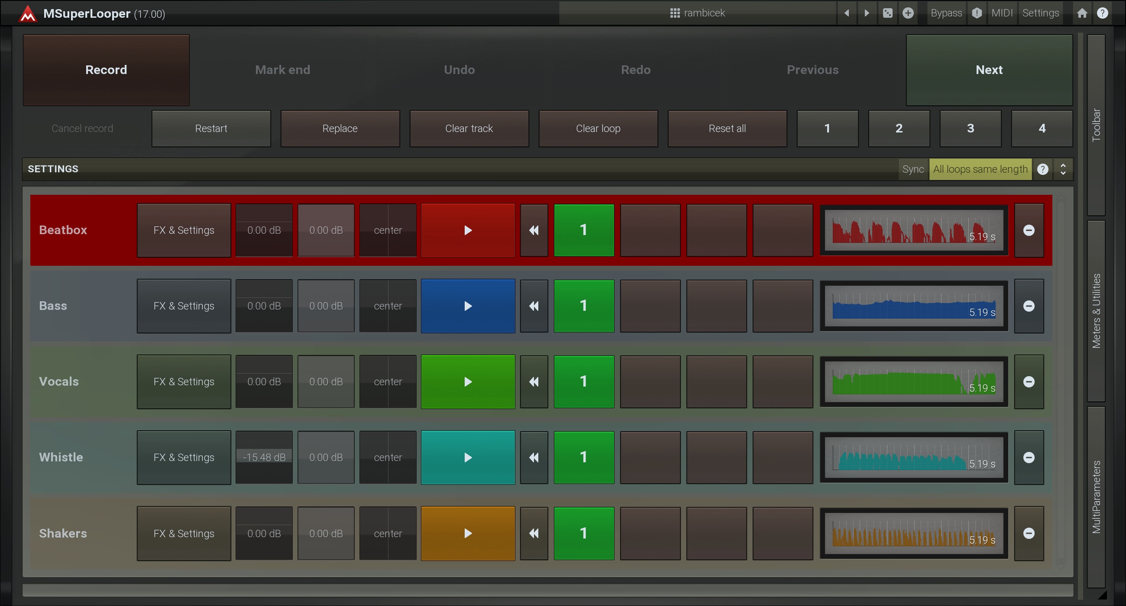Click the Bass first 0.00 dB gain slider
The width and height of the screenshot is (1126, 606).
pyautogui.click(x=264, y=306)
